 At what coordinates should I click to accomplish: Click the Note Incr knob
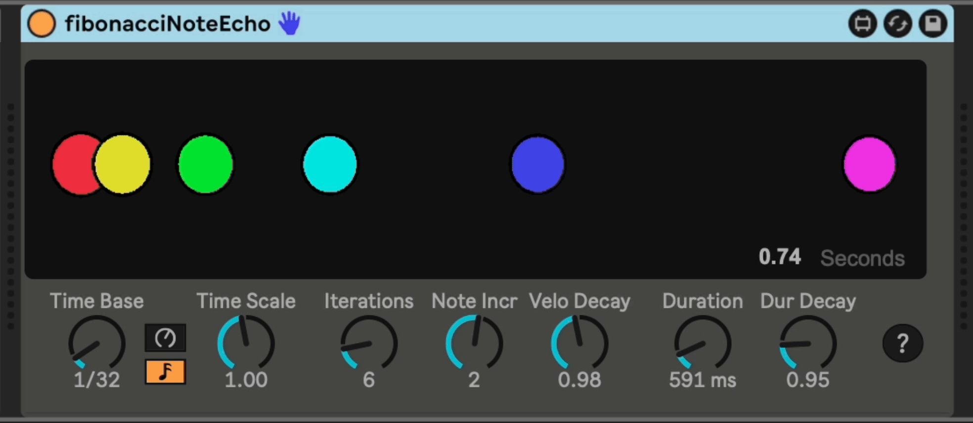pos(474,344)
